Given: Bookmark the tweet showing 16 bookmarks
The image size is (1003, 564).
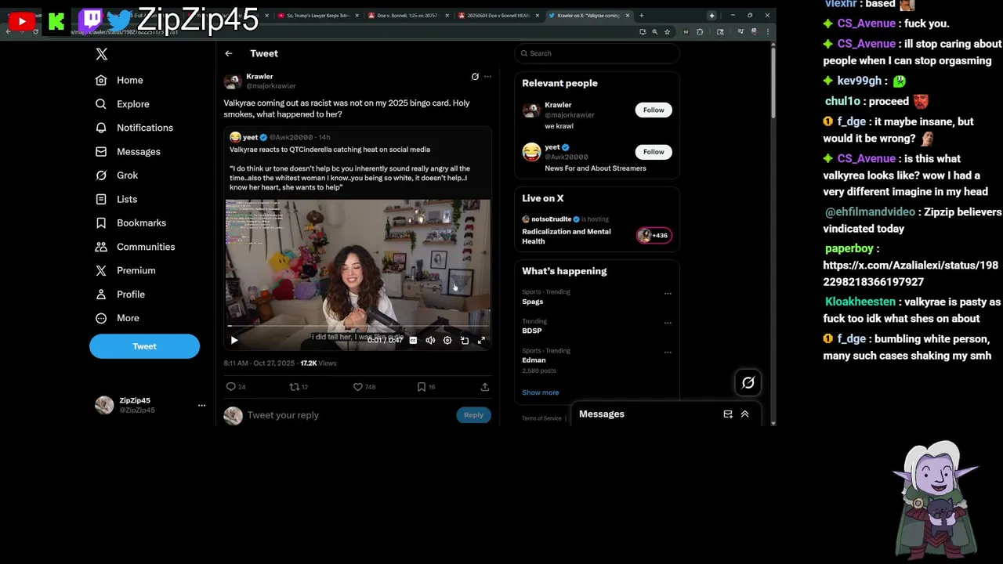Looking at the screenshot, I should pyautogui.click(x=427, y=387).
